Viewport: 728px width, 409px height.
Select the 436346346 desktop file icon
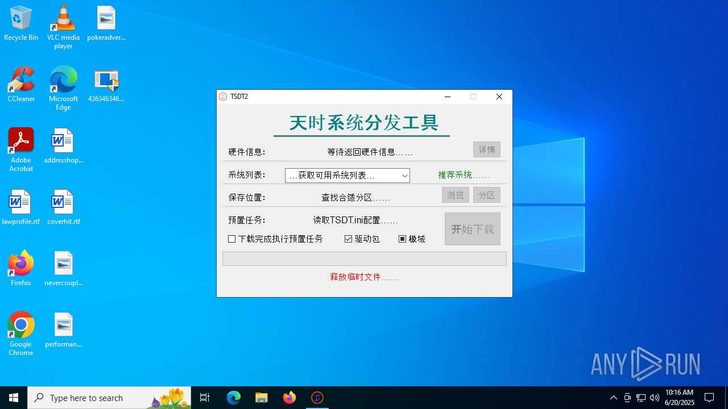pyautogui.click(x=106, y=85)
